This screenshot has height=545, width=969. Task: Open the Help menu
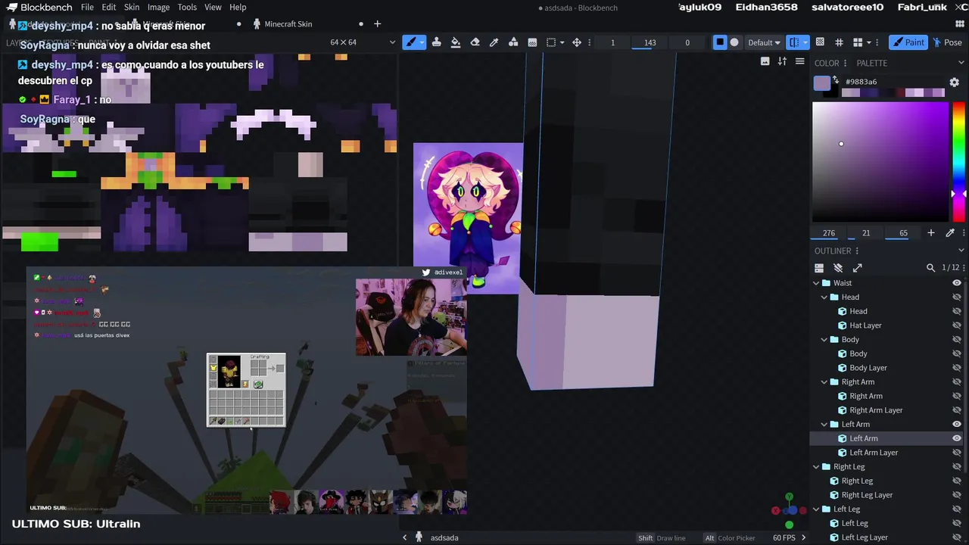tap(238, 8)
